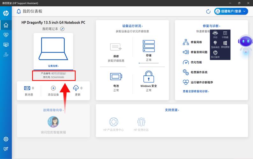Click 查看全部修复和诊断 link
The image size is (253, 159).
click(x=196, y=91)
